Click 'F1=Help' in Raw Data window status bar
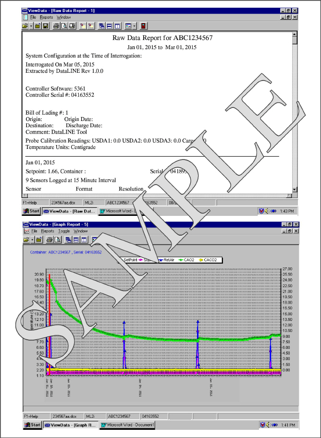The height and width of the screenshot is (438, 321). pyautogui.click(x=30, y=203)
